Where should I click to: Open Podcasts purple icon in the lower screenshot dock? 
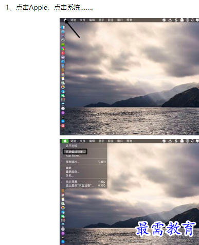click(63, 233)
